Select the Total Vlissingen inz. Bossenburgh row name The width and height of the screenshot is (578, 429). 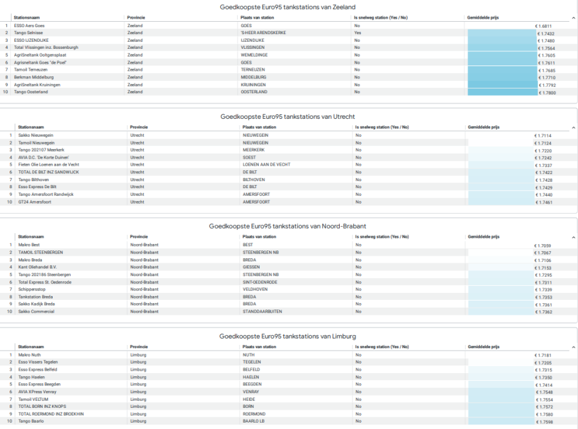[x=46, y=48]
